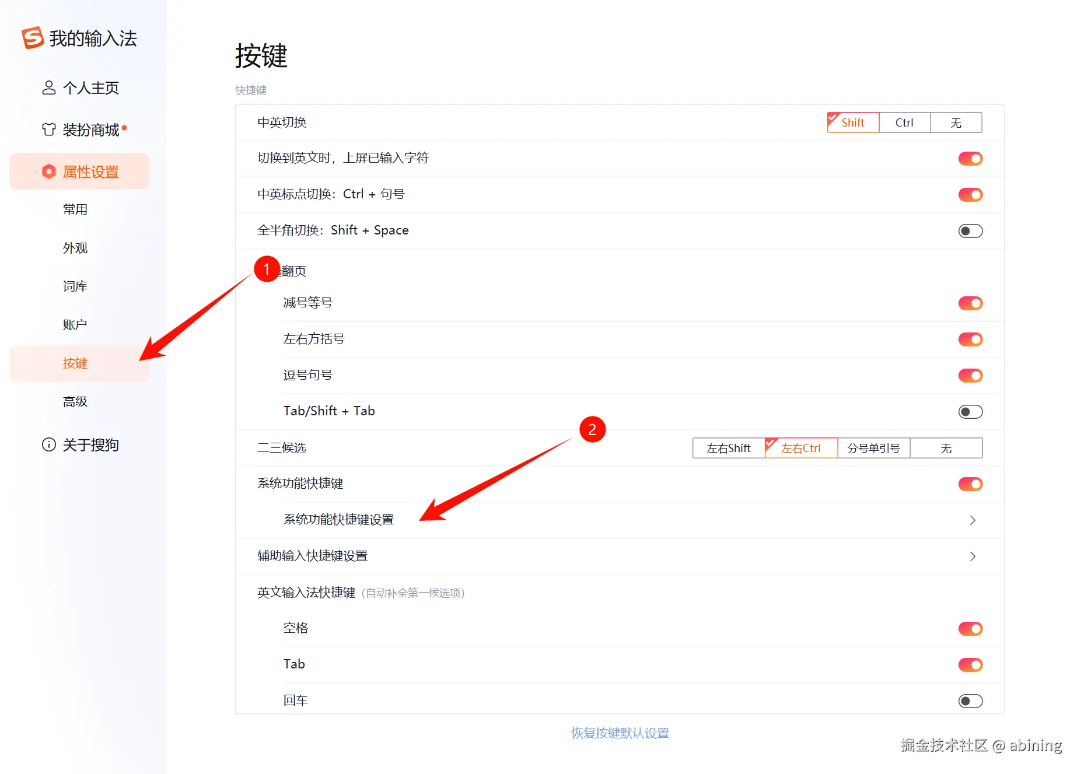Expand 辅助输入快捷键设置 chevron arrow
The image size is (1081, 774).
tap(972, 556)
